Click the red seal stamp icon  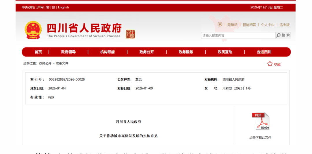131,34
